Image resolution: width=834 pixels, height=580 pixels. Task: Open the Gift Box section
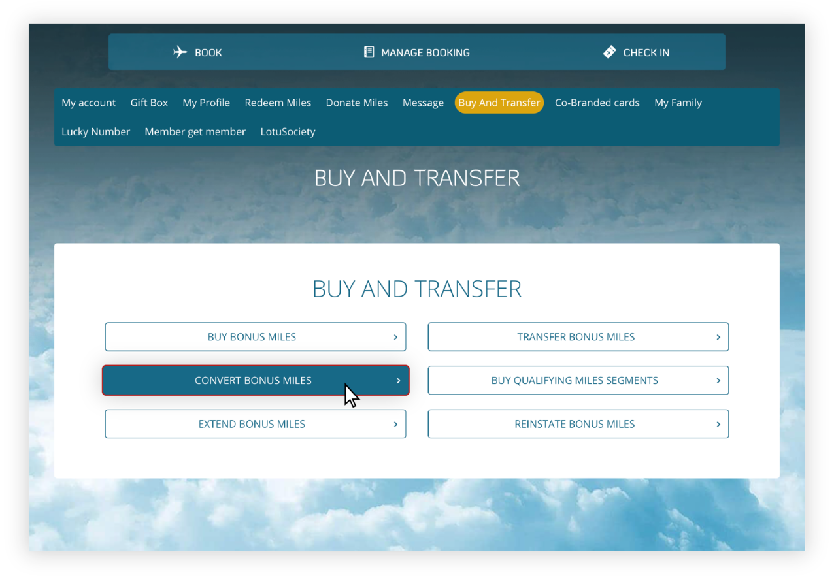(x=148, y=103)
